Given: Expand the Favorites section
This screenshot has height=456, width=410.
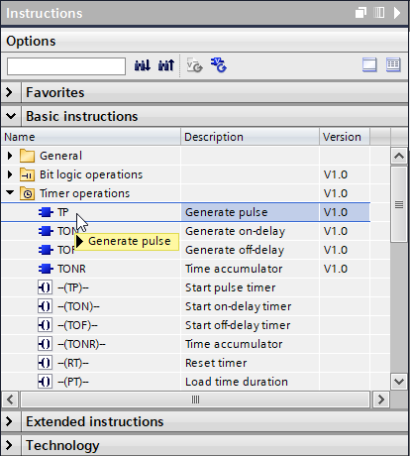Looking at the screenshot, I should 9,92.
